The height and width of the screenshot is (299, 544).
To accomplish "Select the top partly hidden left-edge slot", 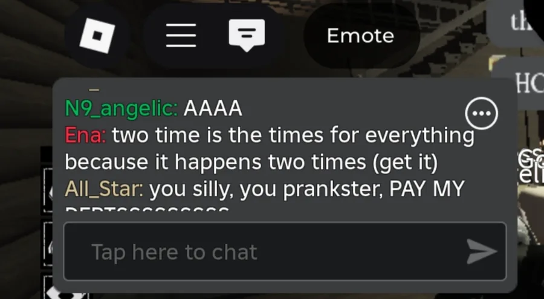I will point(48,190).
